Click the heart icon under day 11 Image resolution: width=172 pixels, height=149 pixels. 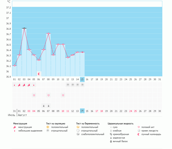point(63,95)
